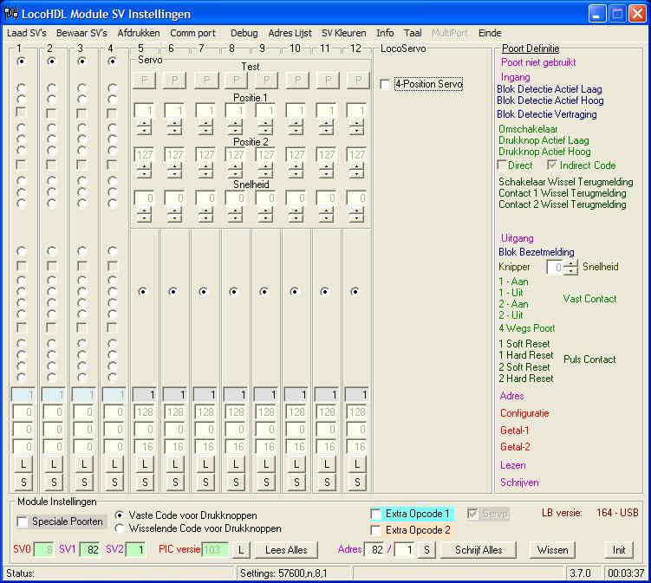Click the Extra Opcode 2 peach color label
Screen dimensions: 651x583
pos(418,530)
